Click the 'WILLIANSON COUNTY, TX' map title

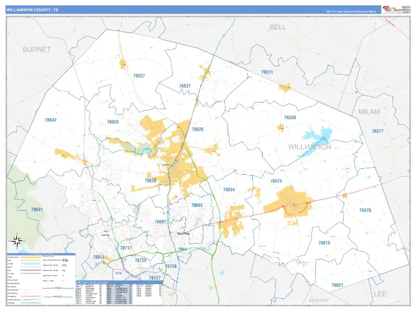point(32,10)
